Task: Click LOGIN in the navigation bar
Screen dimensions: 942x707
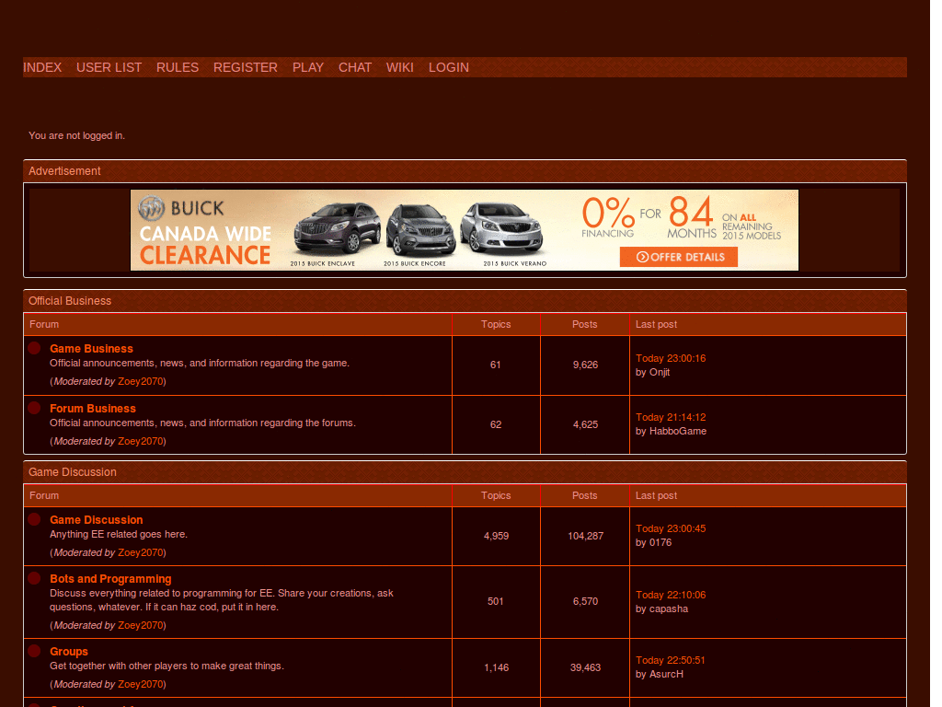Action: pyautogui.click(x=448, y=67)
